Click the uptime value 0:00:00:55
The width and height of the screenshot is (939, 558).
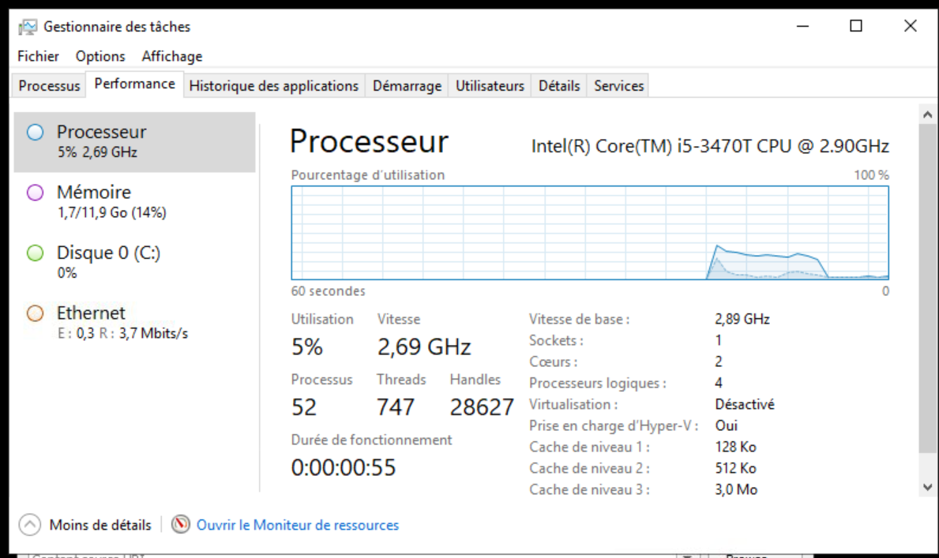pyautogui.click(x=344, y=467)
